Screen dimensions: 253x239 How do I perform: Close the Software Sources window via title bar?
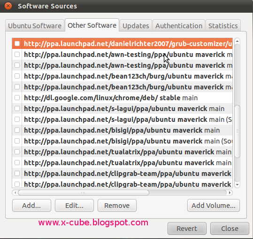(8, 6)
